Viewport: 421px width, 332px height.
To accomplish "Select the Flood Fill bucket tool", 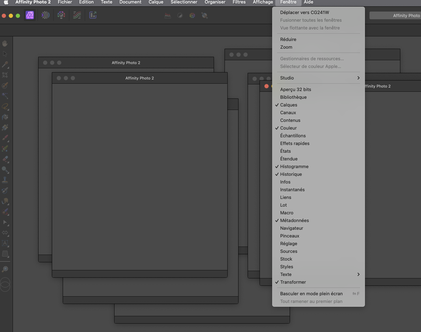I will point(5,117).
